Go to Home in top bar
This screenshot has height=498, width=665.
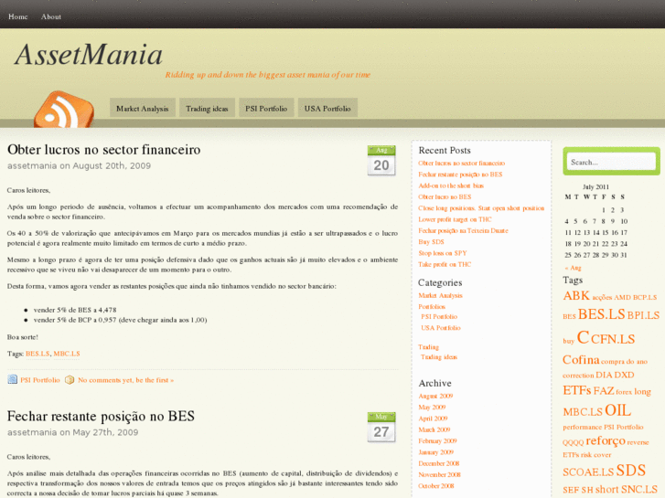pyautogui.click(x=17, y=16)
